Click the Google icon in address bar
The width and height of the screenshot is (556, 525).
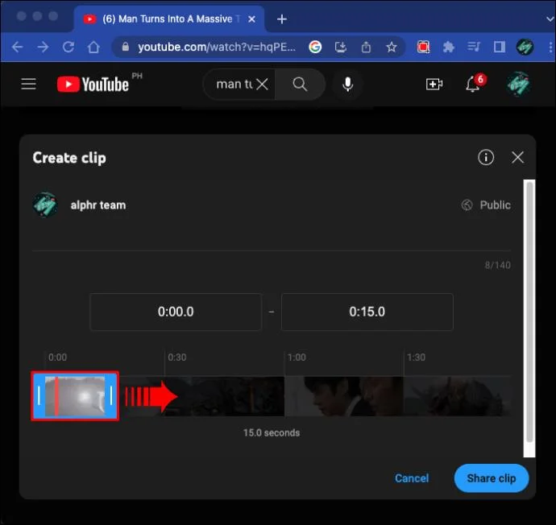[x=315, y=47]
